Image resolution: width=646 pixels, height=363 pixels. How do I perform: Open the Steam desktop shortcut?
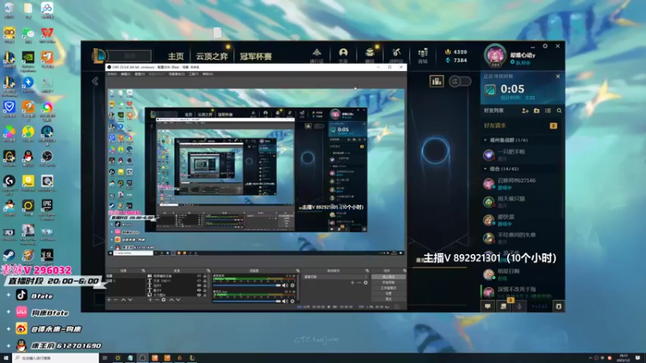pos(9,256)
